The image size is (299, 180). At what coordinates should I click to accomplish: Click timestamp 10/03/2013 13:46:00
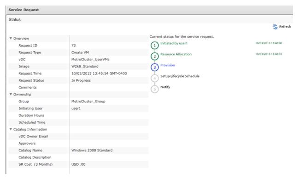pos(269,43)
